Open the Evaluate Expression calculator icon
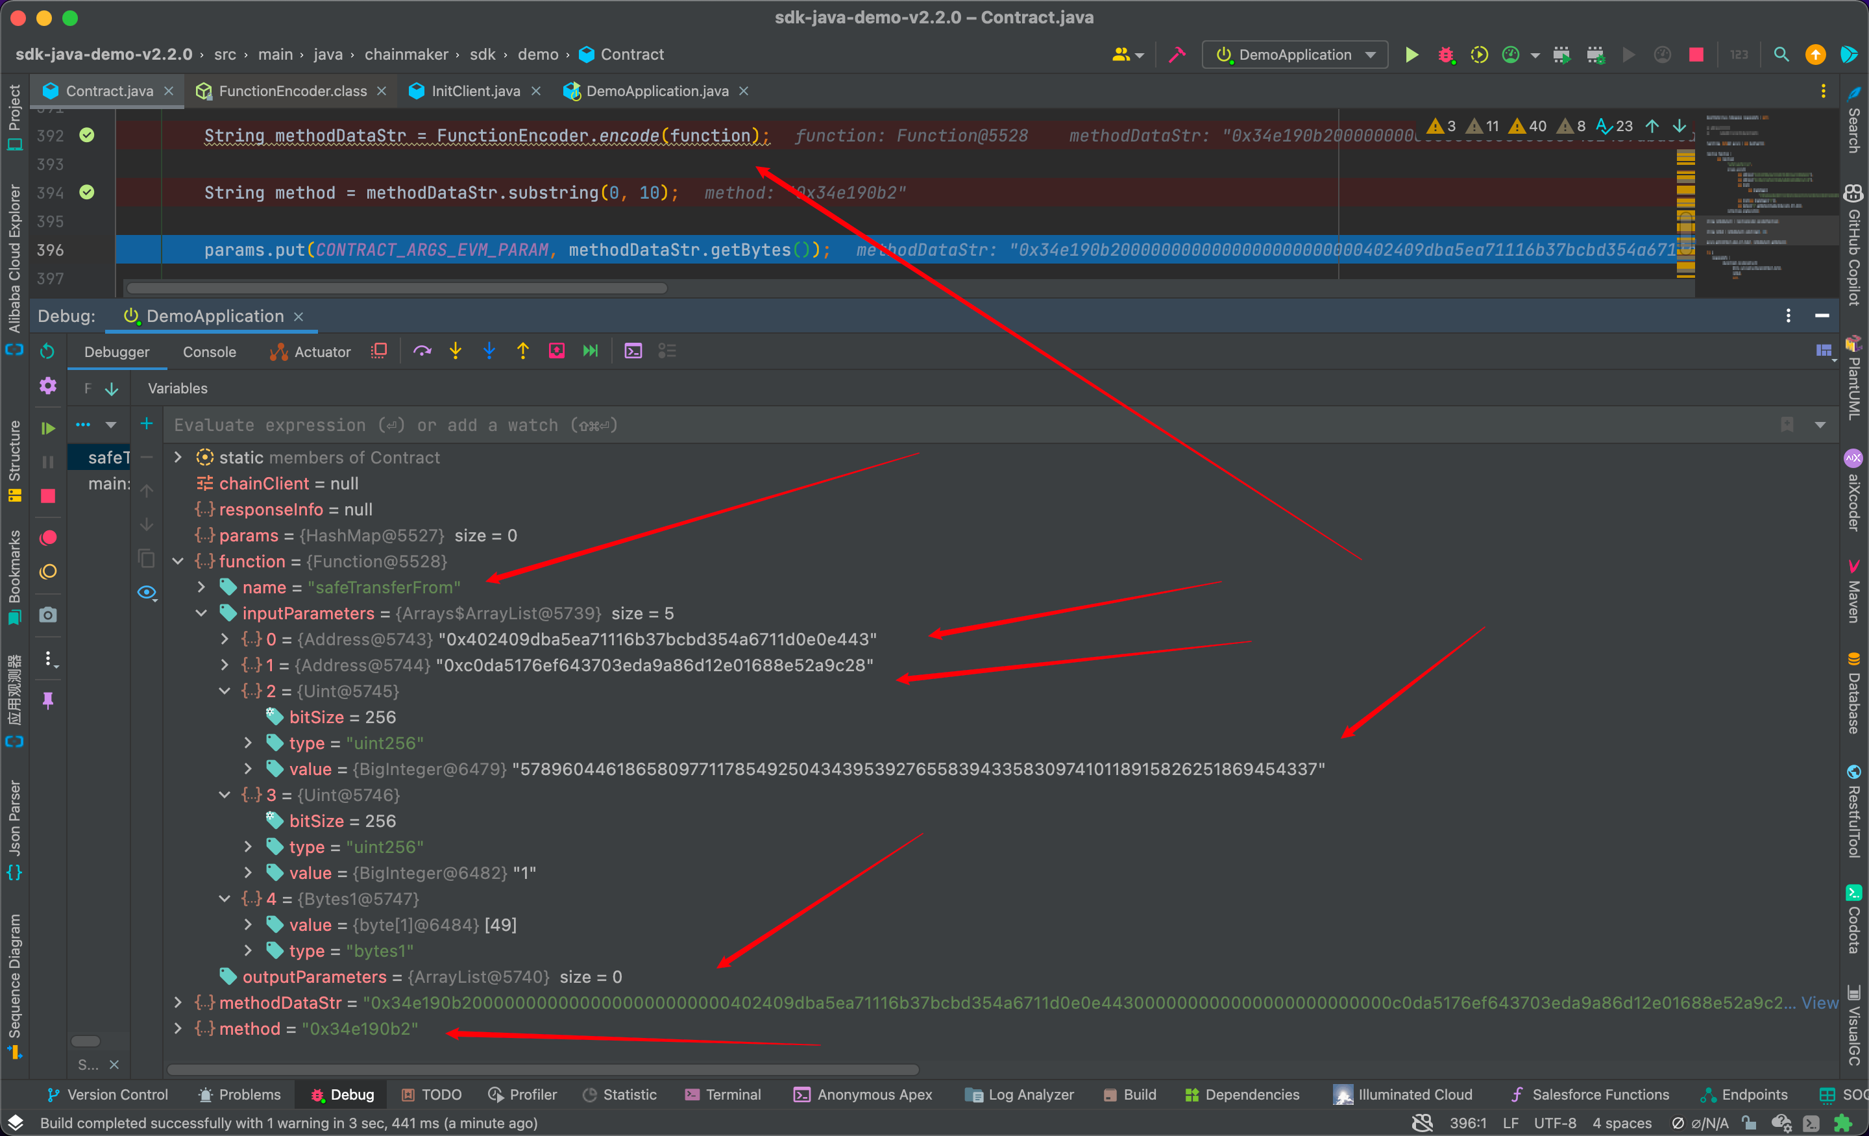This screenshot has width=1869, height=1136. tap(633, 351)
